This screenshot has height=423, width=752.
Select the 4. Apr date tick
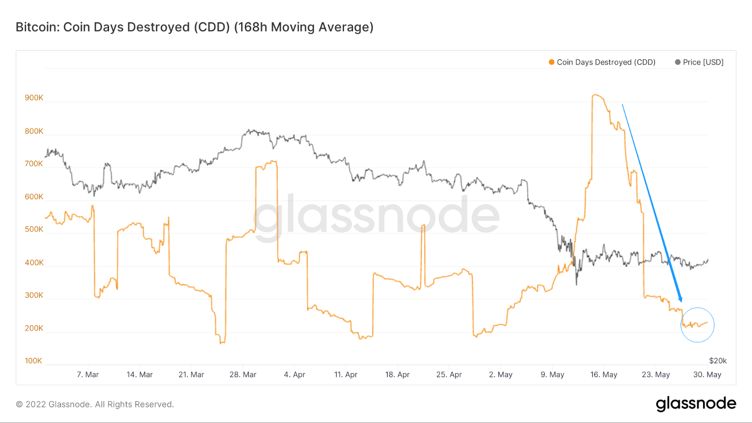point(294,375)
